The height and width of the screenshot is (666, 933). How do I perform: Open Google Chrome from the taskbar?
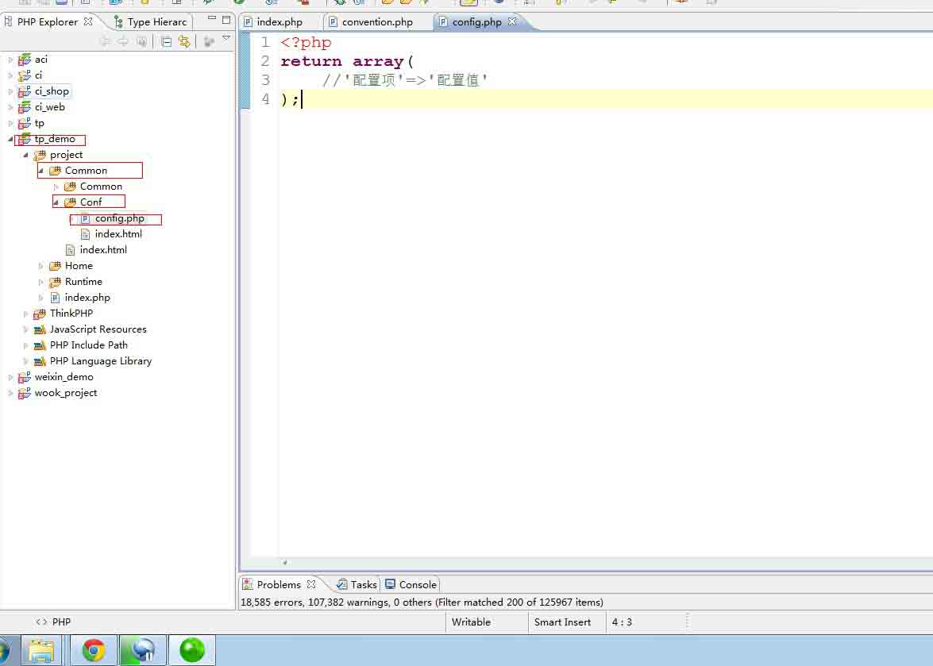(x=94, y=650)
